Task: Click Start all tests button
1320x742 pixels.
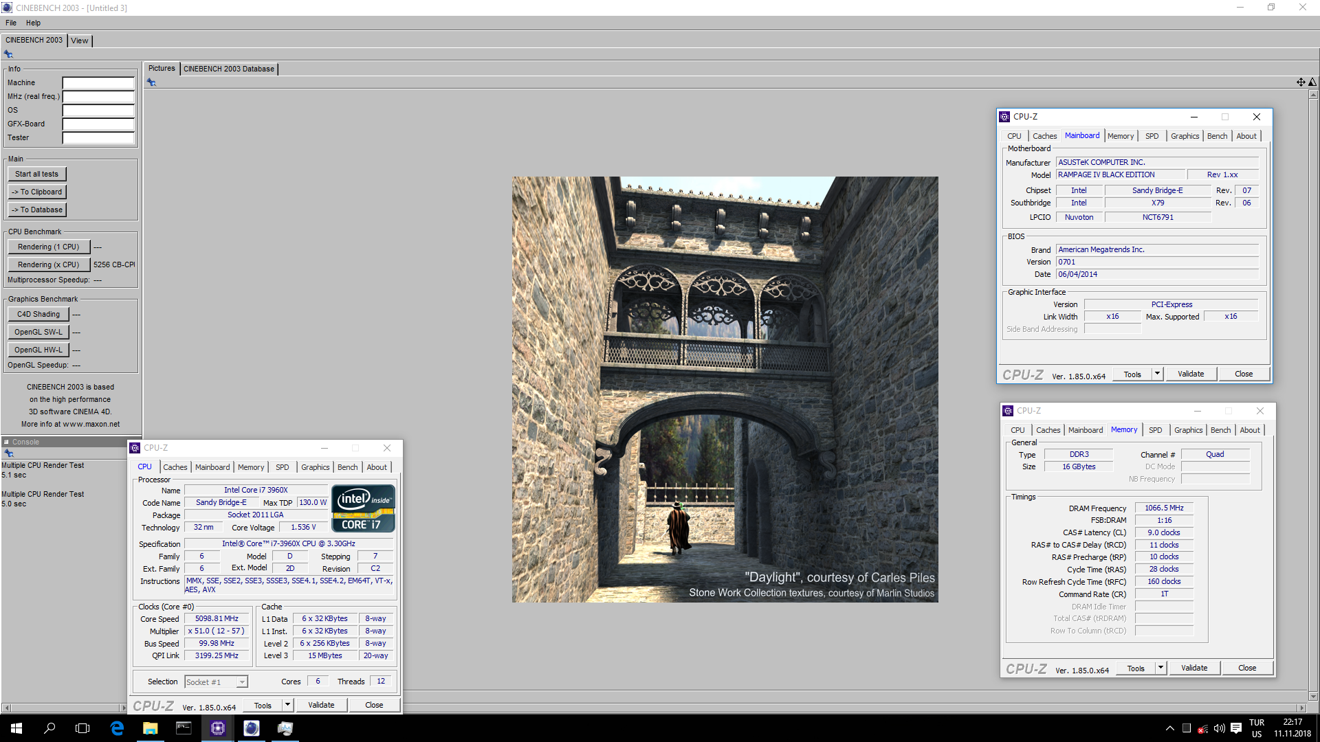Action: point(37,174)
